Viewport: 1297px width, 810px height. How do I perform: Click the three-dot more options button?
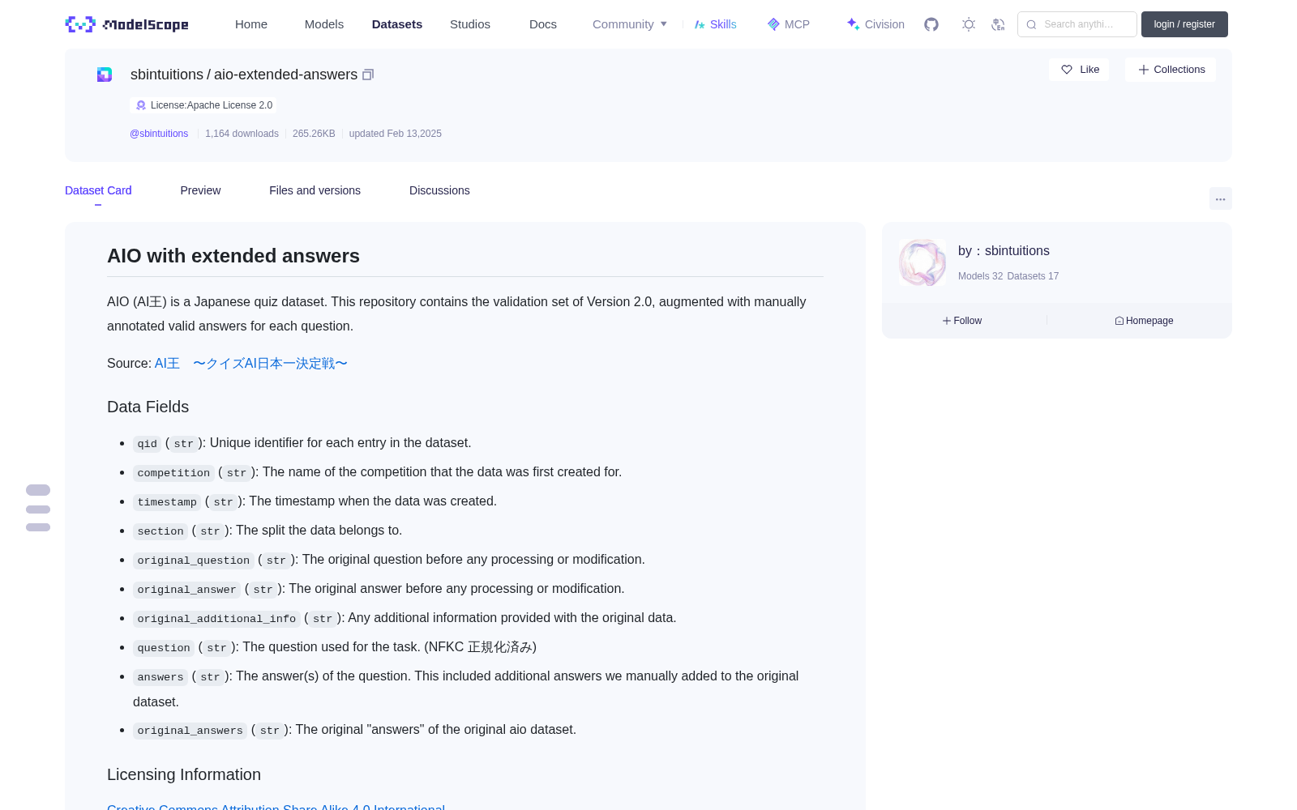point(1220,198)
